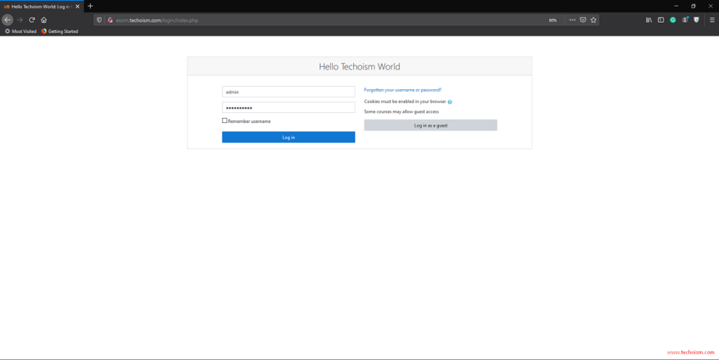Open Firefox account icon

coord(685,20)
